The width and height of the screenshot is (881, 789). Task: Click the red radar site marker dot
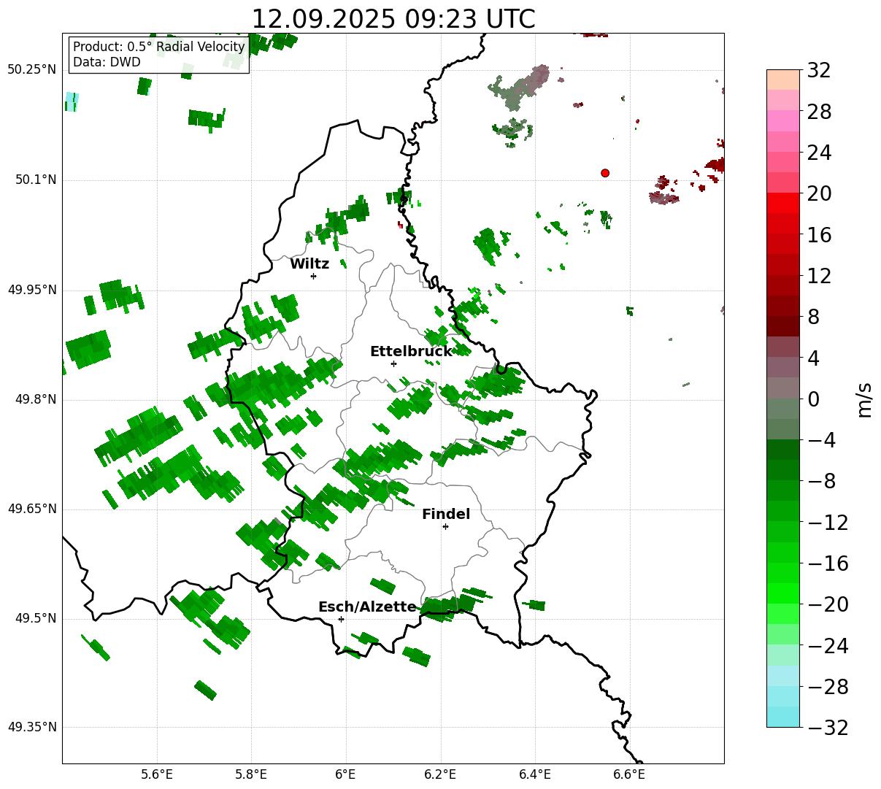click(x=605, y=173)
